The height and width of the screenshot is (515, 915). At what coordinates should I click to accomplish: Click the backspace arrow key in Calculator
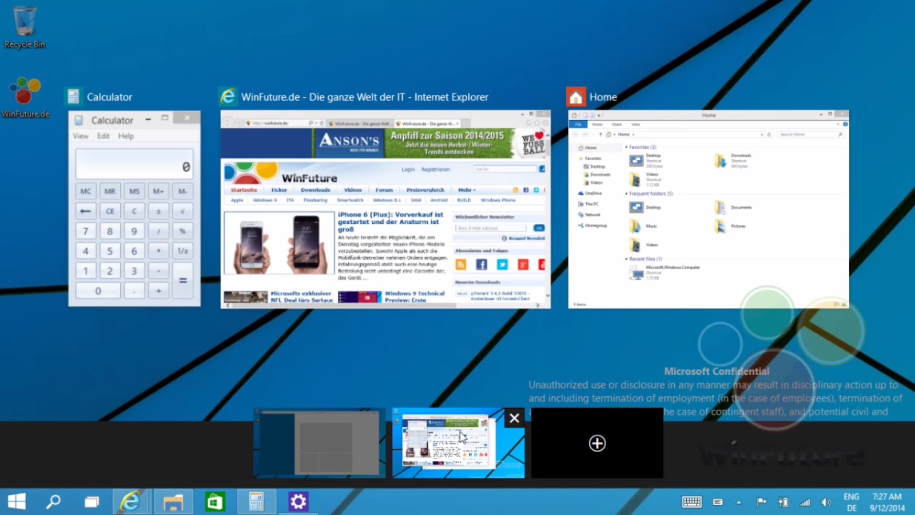86,211
